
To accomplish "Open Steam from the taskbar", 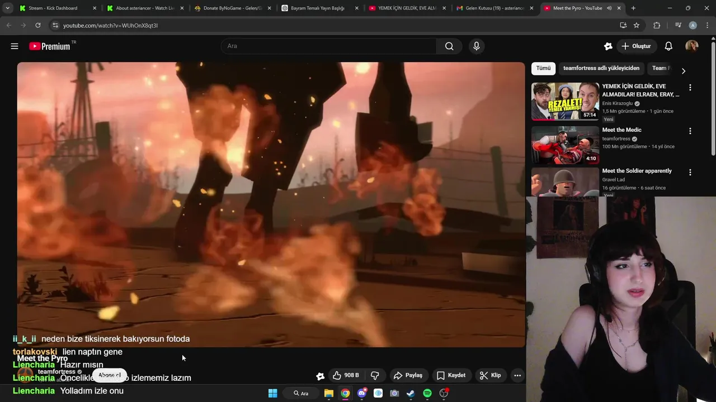I will point(411,393).
